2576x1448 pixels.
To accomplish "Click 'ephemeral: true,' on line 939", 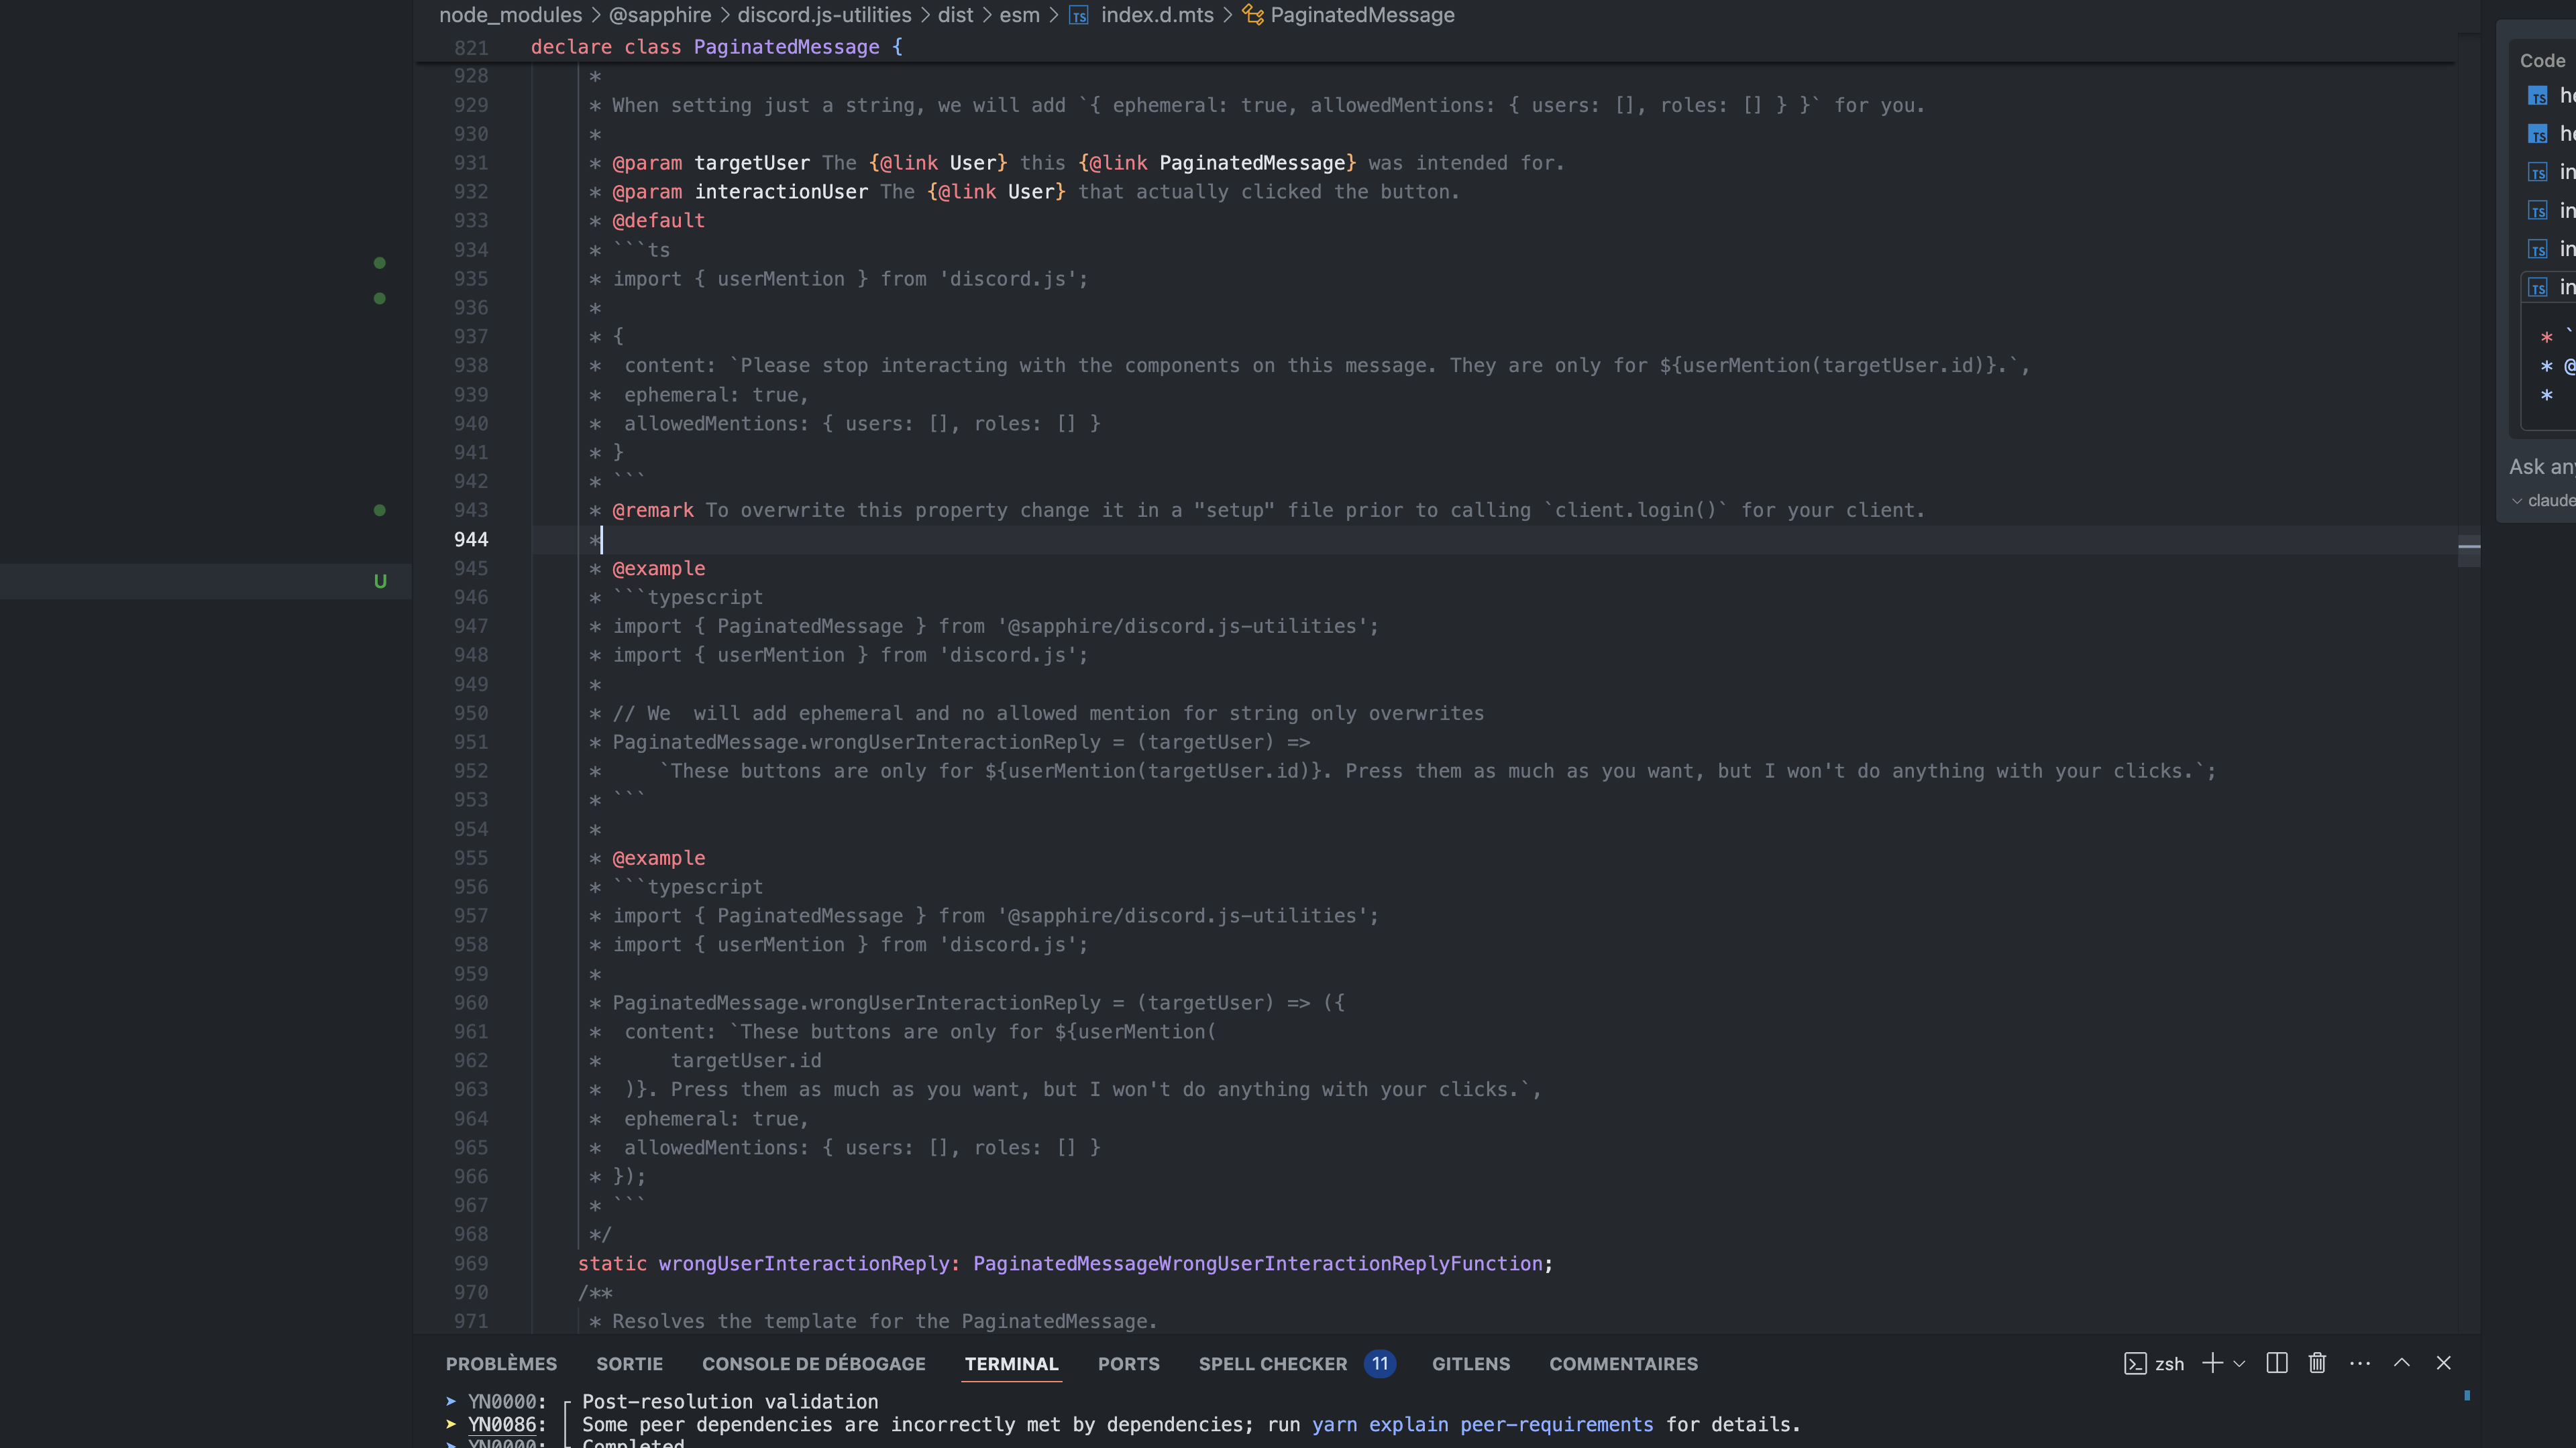I will tap(716, 396).
